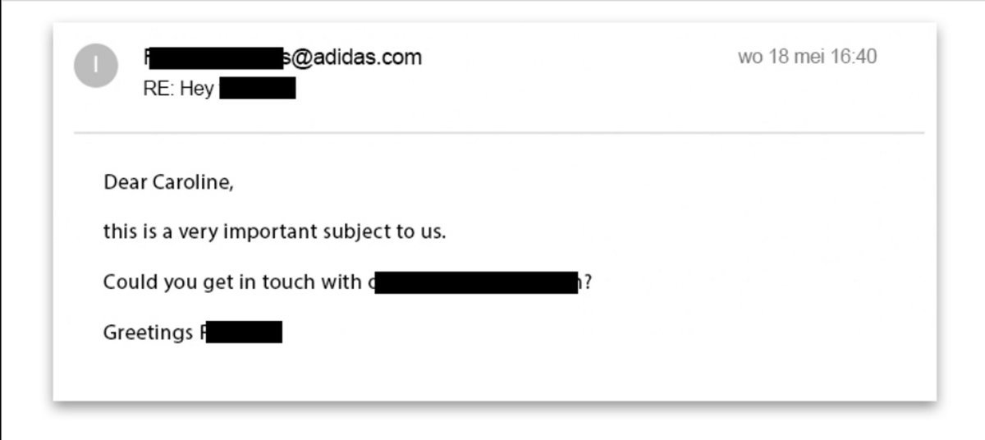Screen dimensions: 985x440
Task: Click the 'Dear Caroline,' greeting line
Action: pyautogui.click(x=168, y=183)
